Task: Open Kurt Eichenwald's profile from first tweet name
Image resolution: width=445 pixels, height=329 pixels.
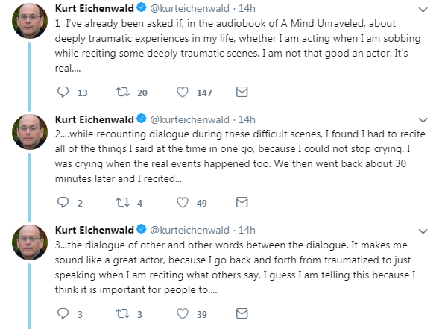Action: click(94, 8)
